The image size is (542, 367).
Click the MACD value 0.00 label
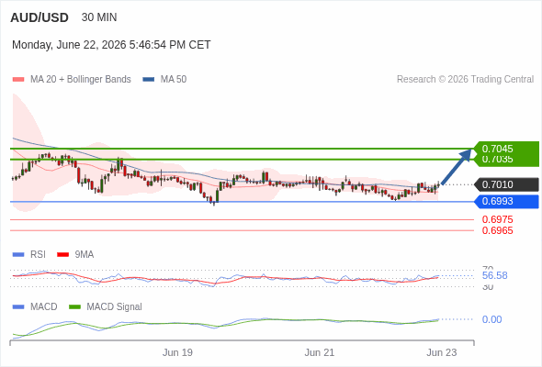pyautogui.click(x=491, y=319)
